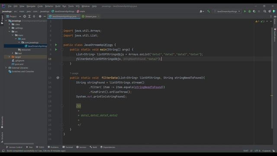Click Project panel horizontal scrollbar
This screenshot has width=277, height=156.
tap(19, 143)
